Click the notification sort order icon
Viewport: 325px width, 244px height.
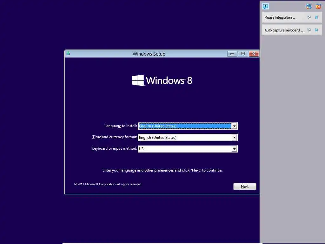click(309, 6)
